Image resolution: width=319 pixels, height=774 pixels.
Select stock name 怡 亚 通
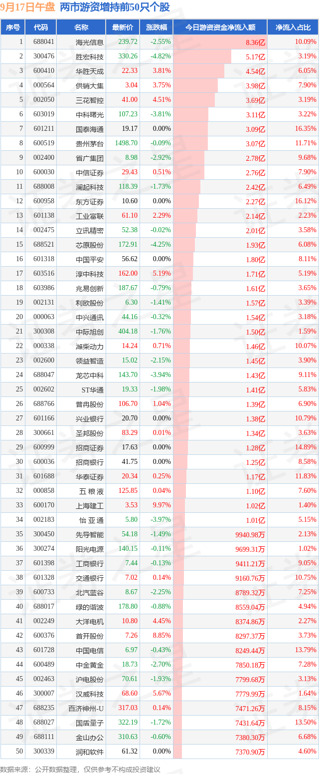pos(92,520)
